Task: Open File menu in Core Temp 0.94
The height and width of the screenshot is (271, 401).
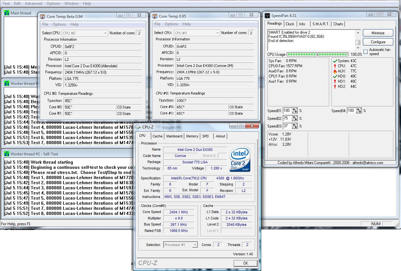Action: 45,24
